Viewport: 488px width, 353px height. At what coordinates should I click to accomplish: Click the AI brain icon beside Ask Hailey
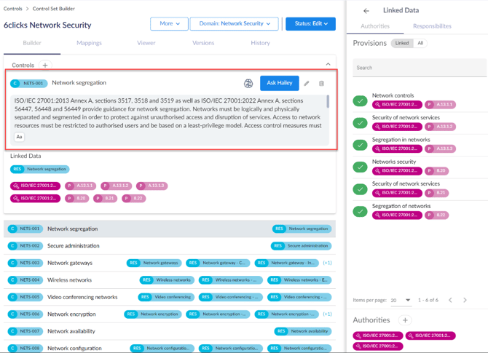248,84
